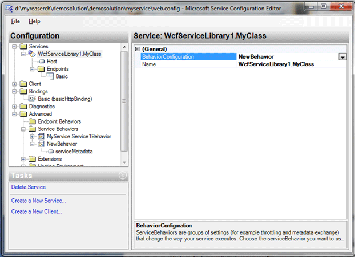This screenshot has height=257, width=355.
Task: Open the File menu
Action: [x=15, y=21]
